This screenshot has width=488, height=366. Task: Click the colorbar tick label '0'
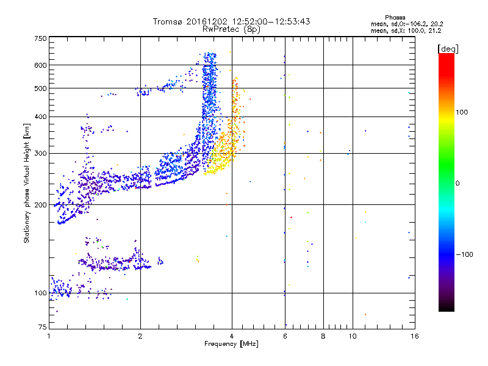pos(457,183)
